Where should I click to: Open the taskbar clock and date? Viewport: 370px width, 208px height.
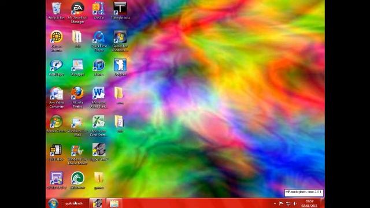coord(309,203)
